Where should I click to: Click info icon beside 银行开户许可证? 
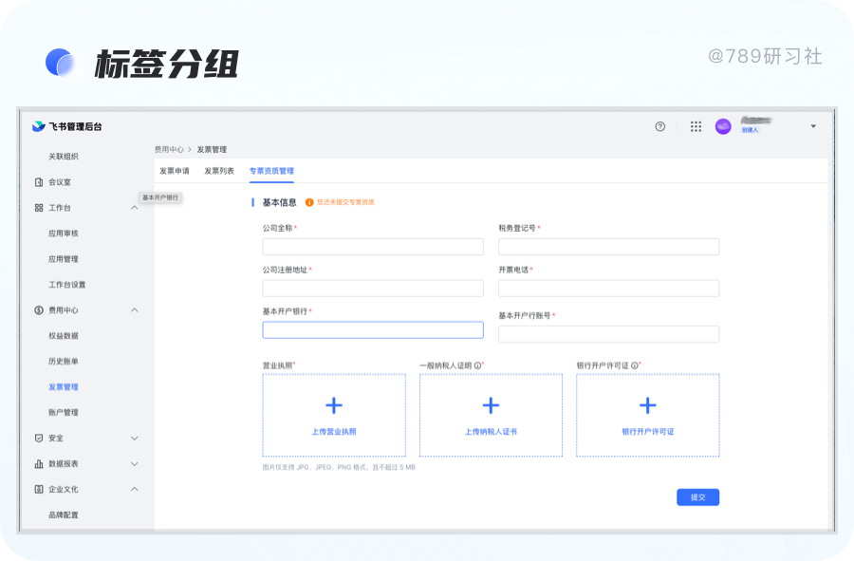(x=635, y=365)
